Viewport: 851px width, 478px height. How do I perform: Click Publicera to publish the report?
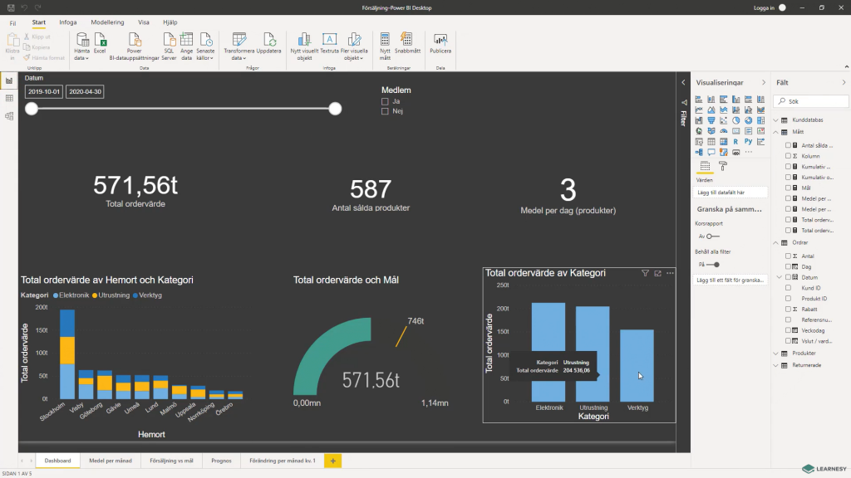pos(440,43)
